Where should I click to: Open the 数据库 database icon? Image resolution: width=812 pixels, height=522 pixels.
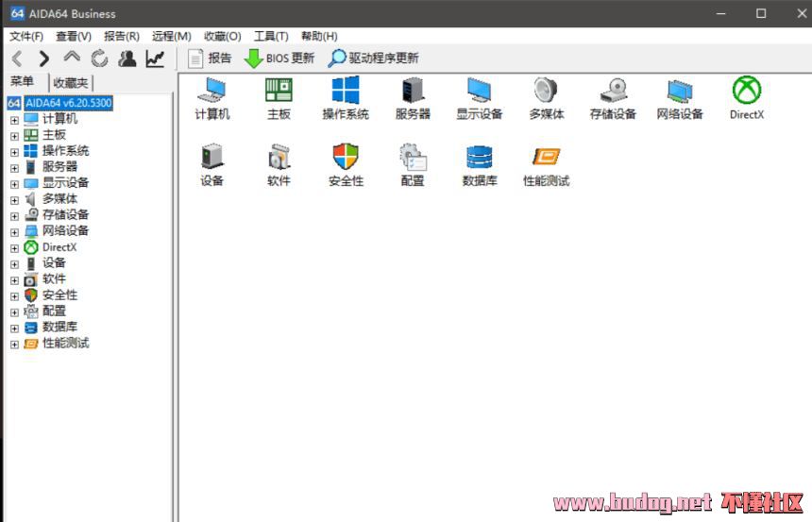tap(479, 164)
